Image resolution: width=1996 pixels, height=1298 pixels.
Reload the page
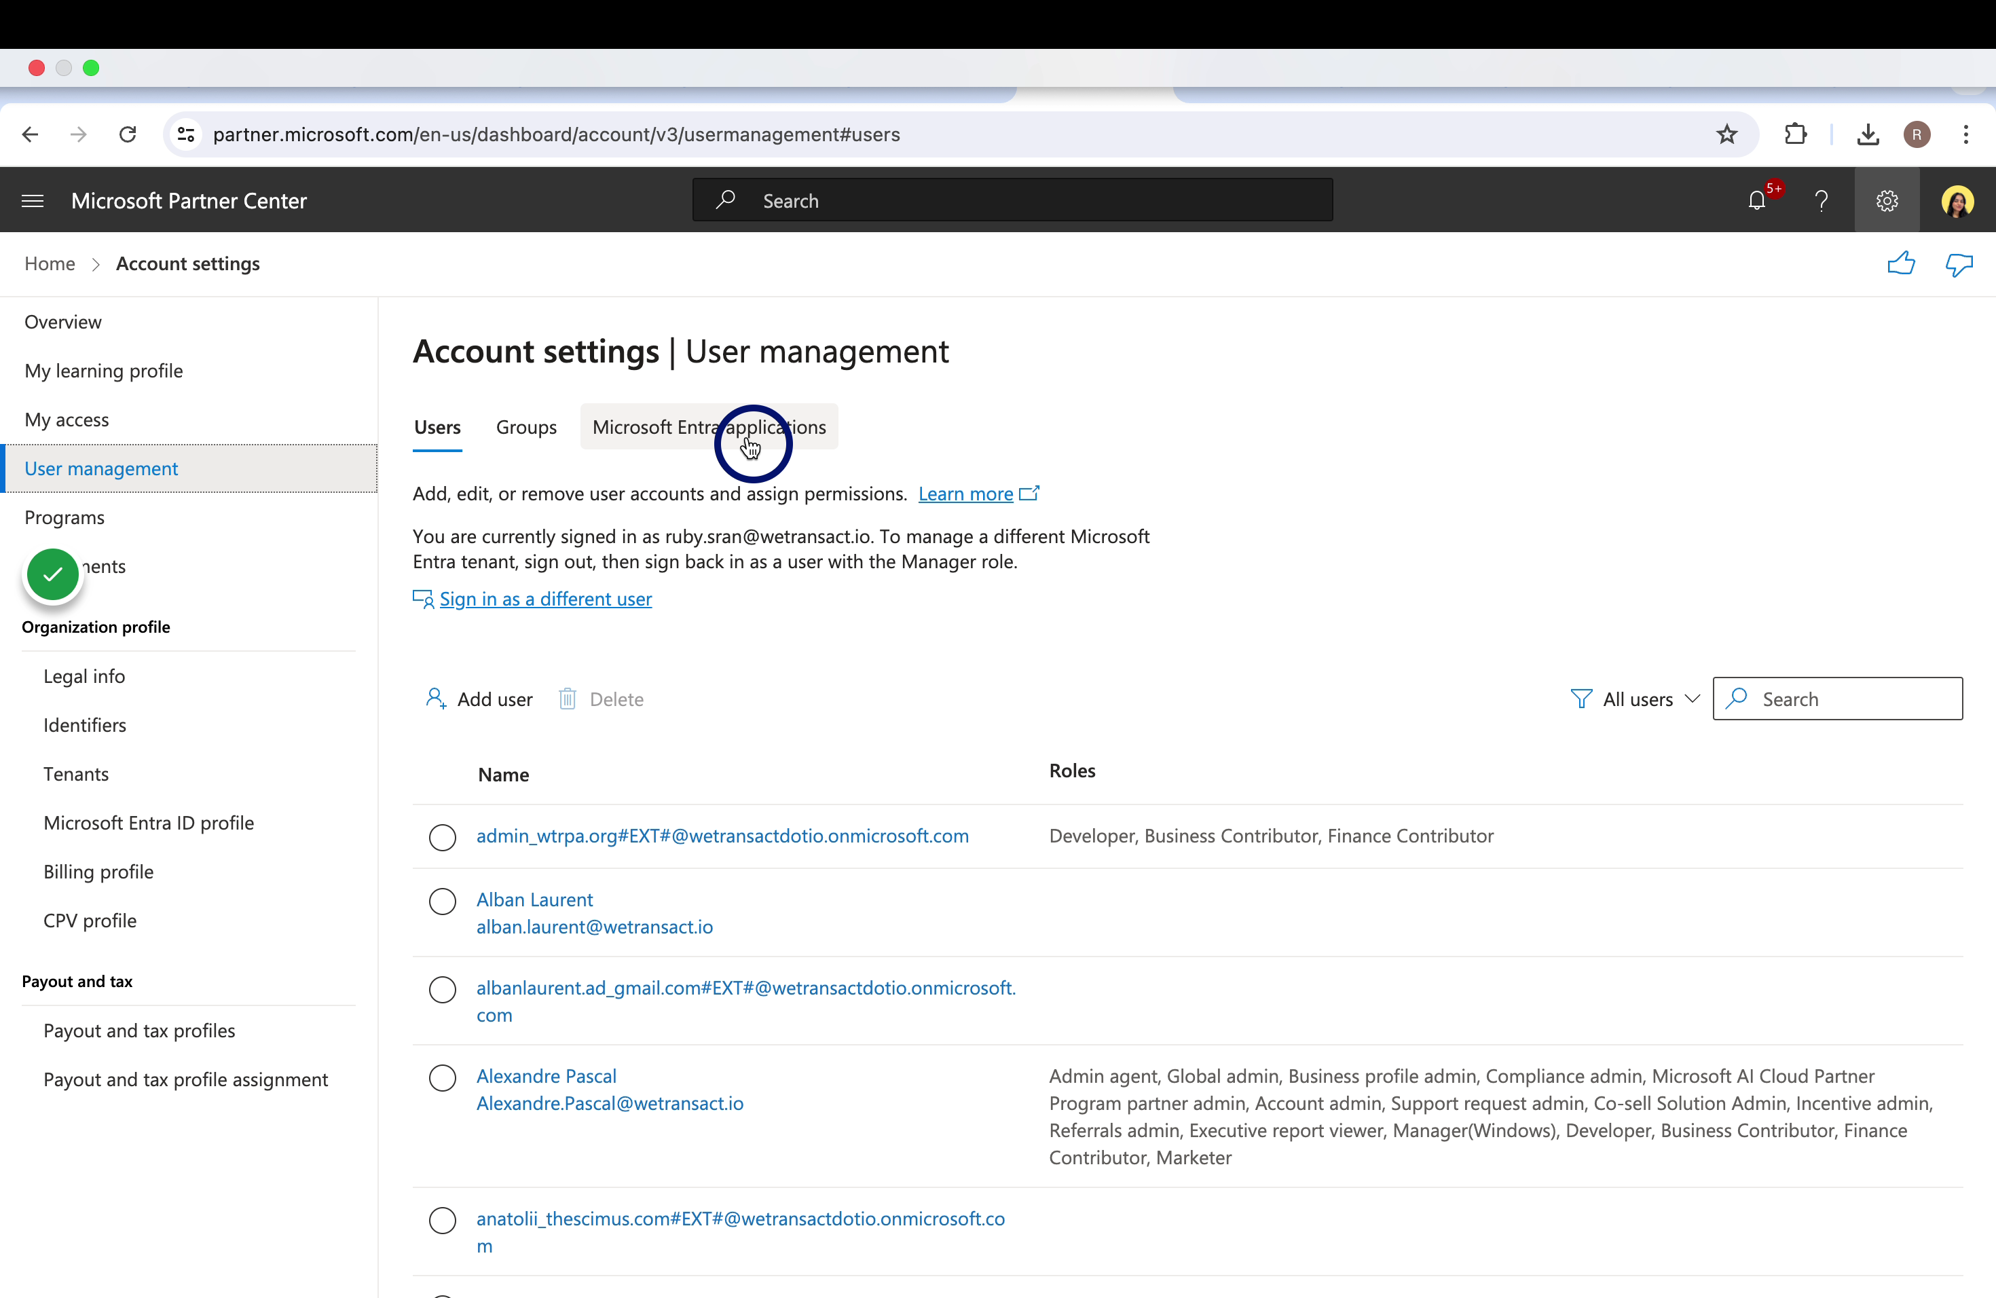[128, 134]
